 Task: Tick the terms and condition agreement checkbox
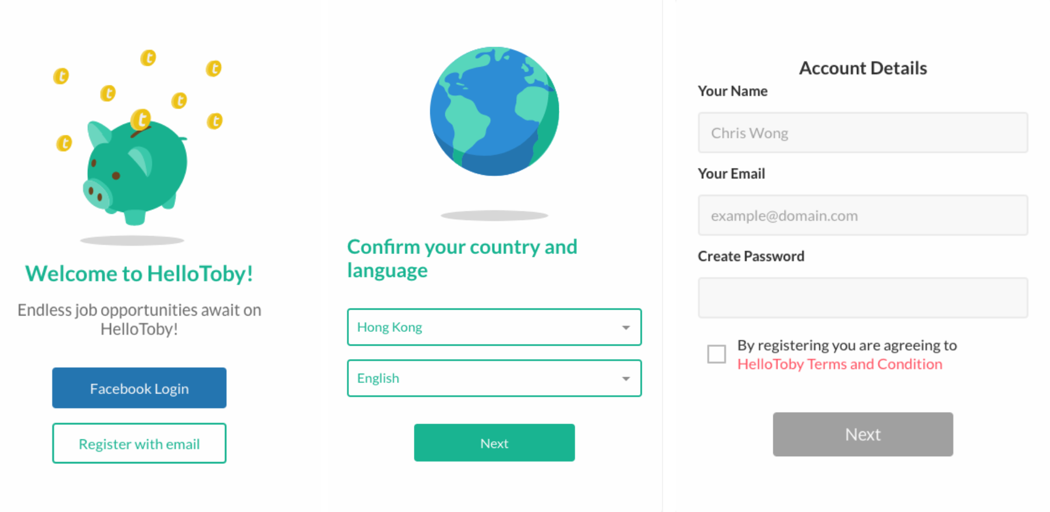[716, 354]
